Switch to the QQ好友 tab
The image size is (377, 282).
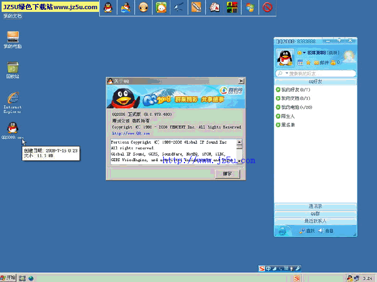click(x=315, y=82)
